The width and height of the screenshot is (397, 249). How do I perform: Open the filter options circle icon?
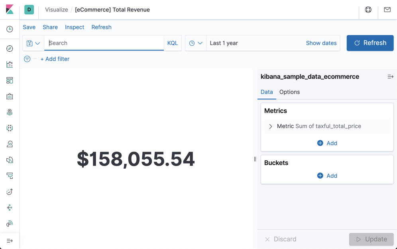[27, 59]
